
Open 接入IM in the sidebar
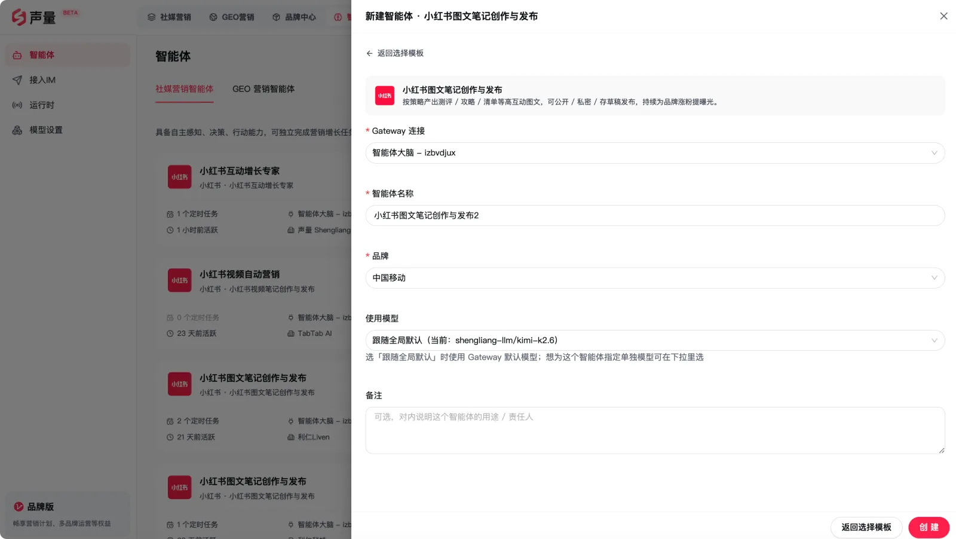tap(68, 80)
